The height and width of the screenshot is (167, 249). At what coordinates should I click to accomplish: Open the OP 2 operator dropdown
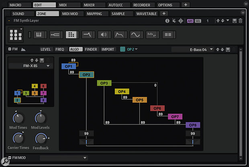[x=132, y=49]
